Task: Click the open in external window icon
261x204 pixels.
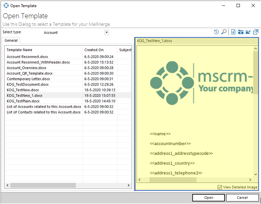Action: click(256, 32)
